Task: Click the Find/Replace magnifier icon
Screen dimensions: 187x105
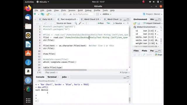Action: (x=76, y=23)
